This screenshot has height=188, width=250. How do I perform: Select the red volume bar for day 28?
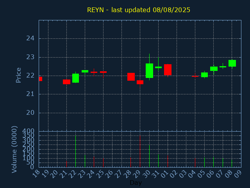pos(130,163)
